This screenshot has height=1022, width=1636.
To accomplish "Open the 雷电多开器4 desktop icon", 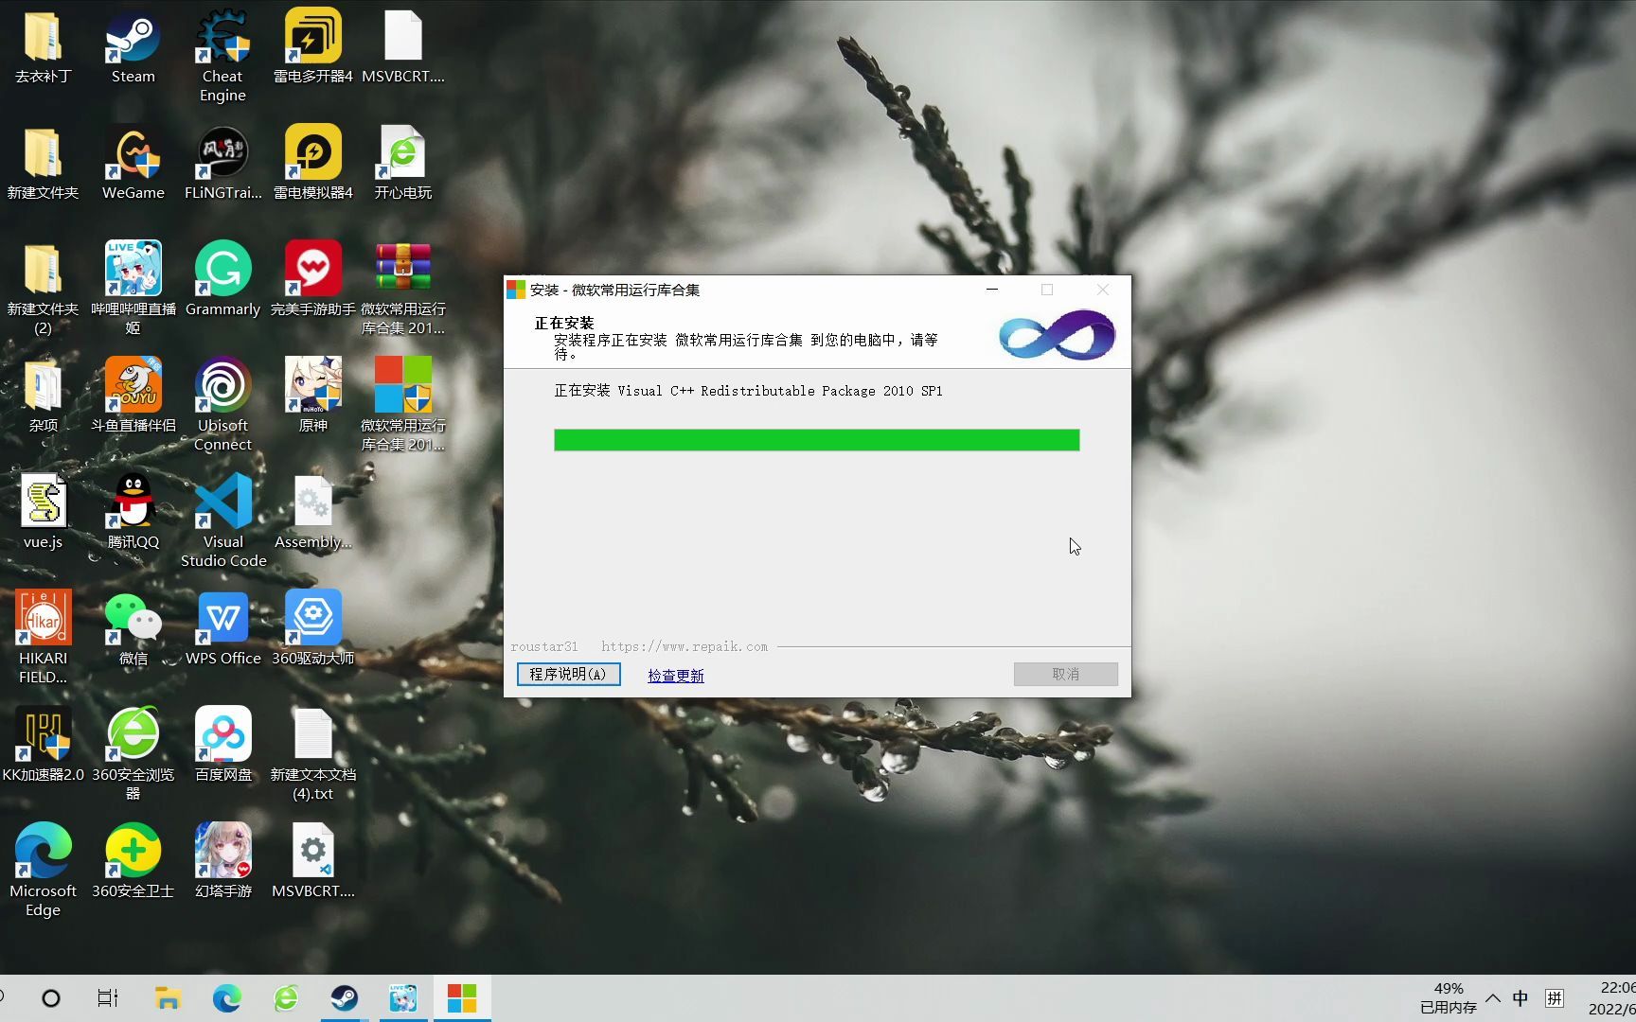I will 312,47.
